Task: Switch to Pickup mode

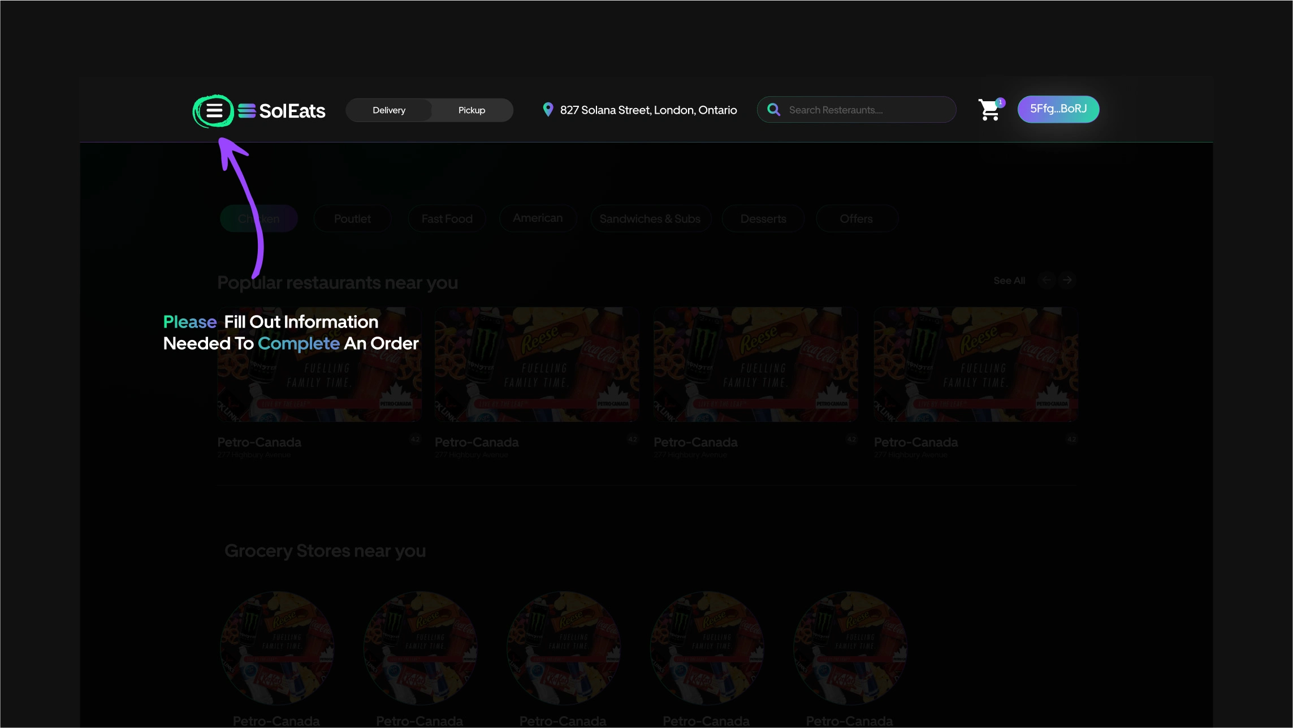Action: [472, 110]
